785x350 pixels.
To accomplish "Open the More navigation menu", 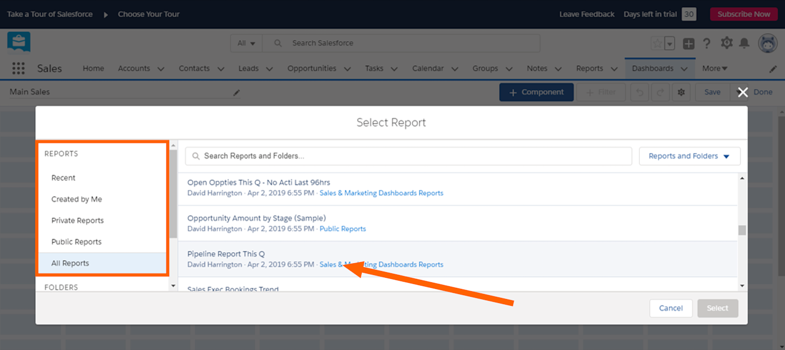I will (715, 68).
